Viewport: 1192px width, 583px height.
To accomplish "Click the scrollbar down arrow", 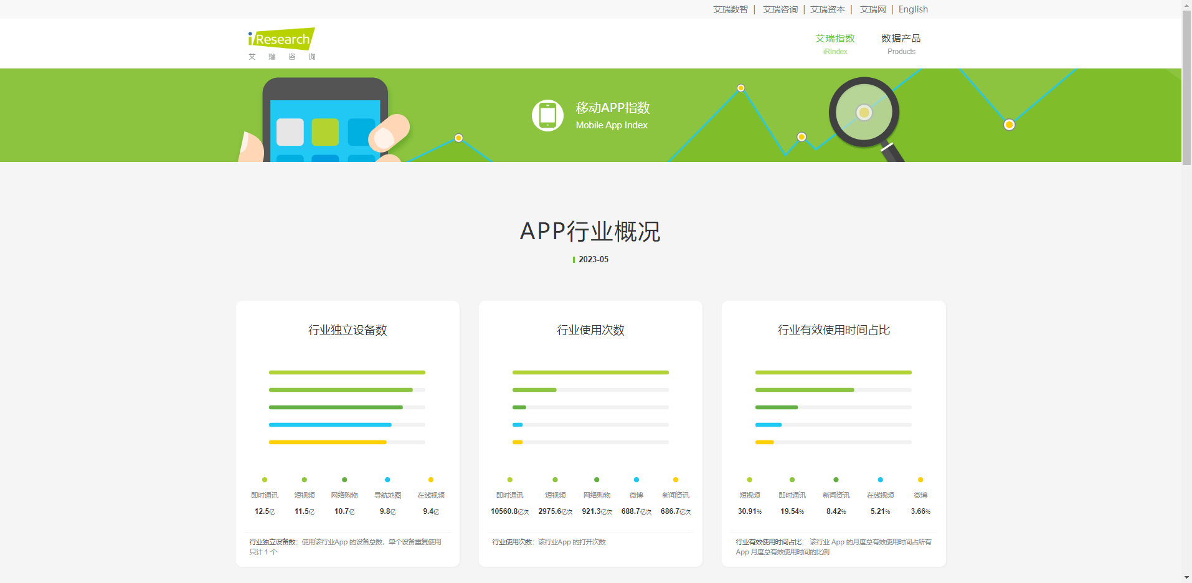I will click(x=1186, y=578).
